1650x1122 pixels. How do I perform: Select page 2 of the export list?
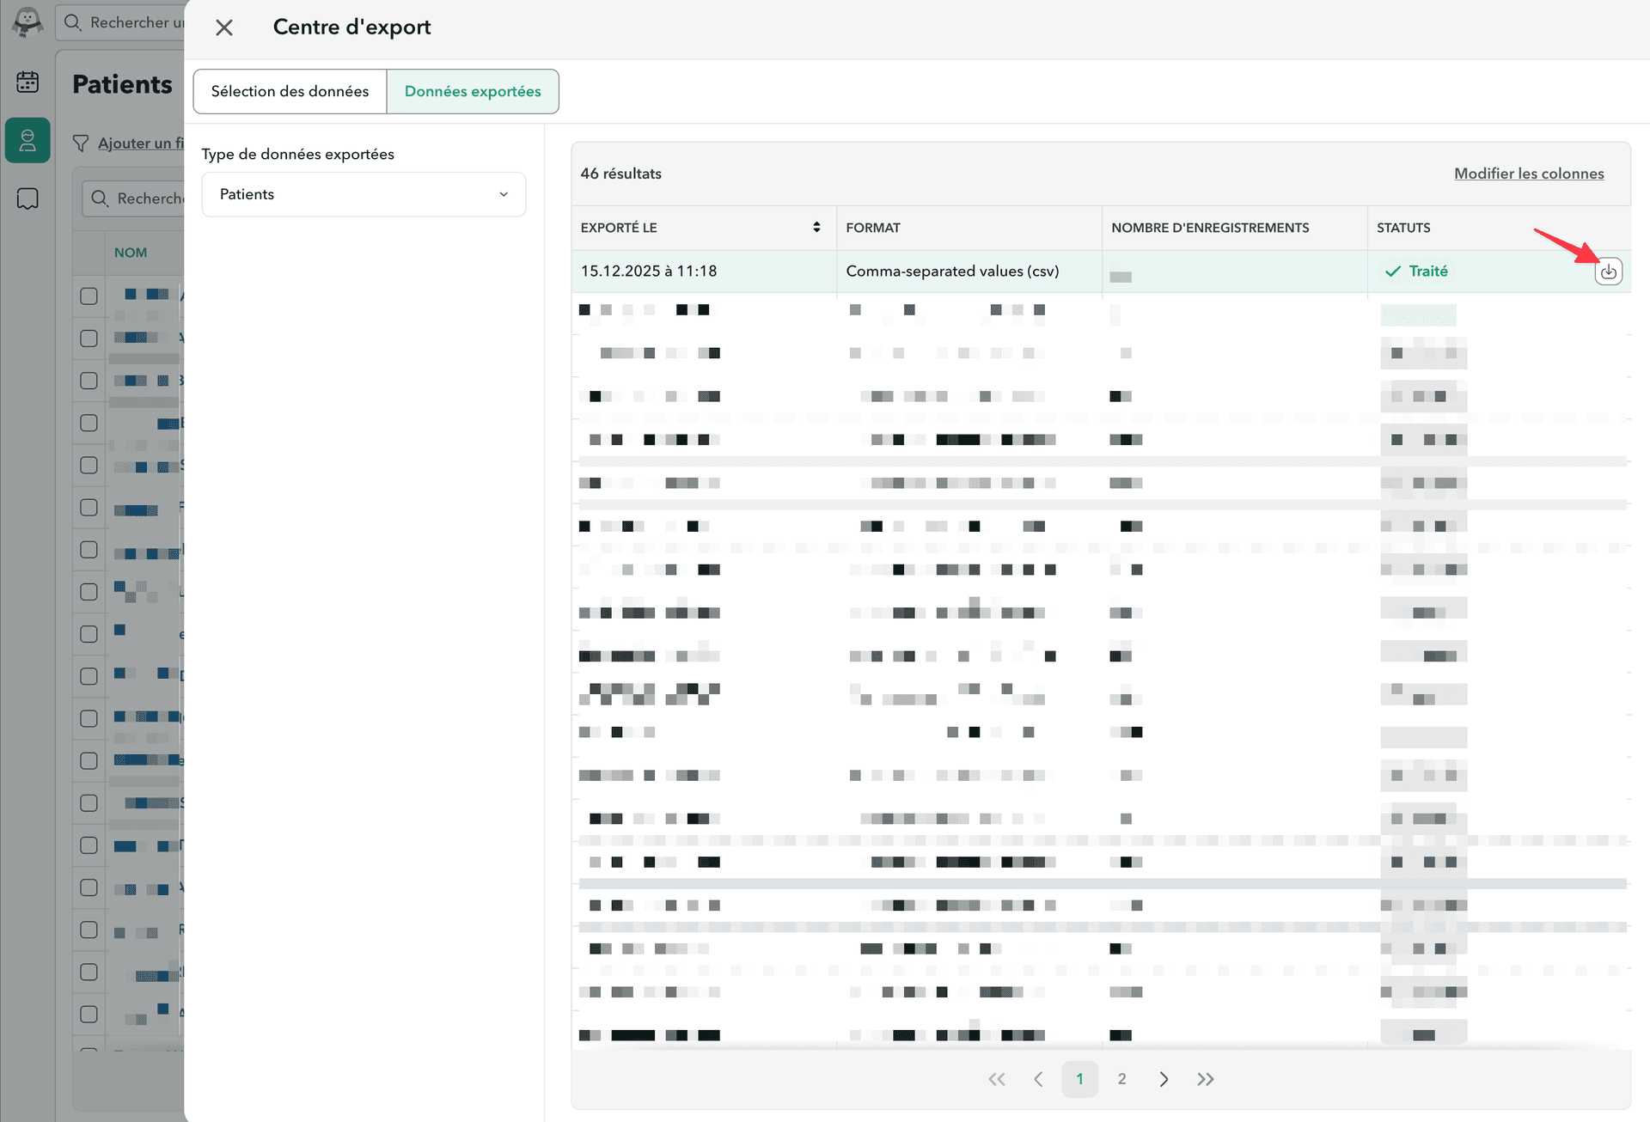point(1121,1079)
